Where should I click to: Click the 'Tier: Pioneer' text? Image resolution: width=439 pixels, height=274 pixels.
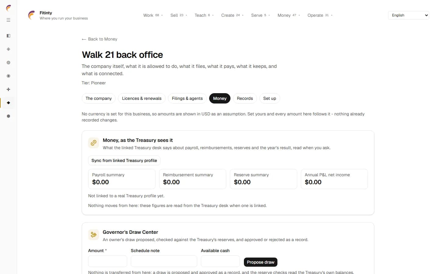point(94,83)
